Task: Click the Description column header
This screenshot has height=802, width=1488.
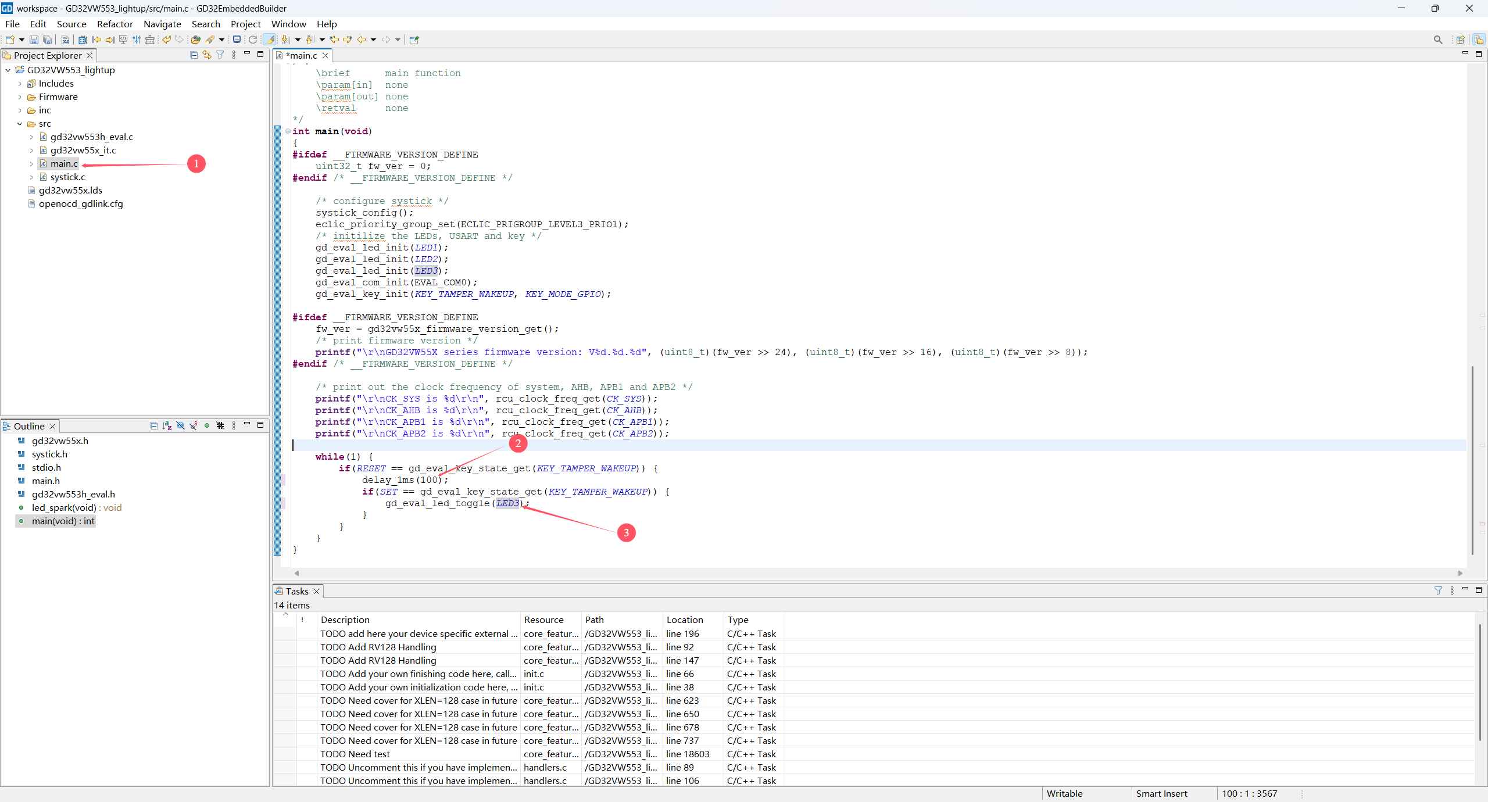Action: click(345, 620)
